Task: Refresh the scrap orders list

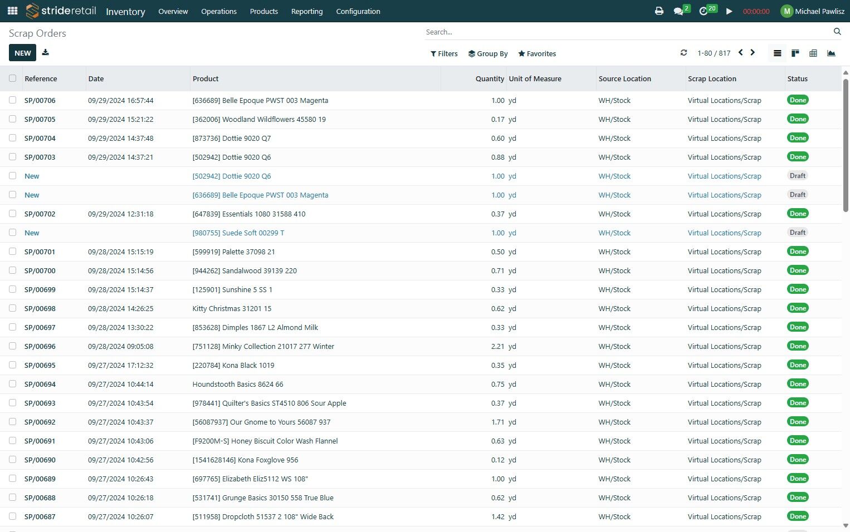Action: (x=683, y=53)
